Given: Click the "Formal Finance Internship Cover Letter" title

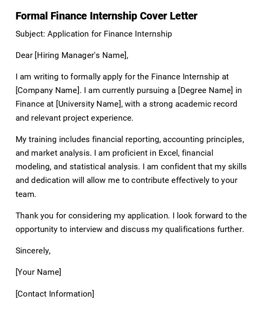Looking at the screenshot, I should tap(106, 16).
